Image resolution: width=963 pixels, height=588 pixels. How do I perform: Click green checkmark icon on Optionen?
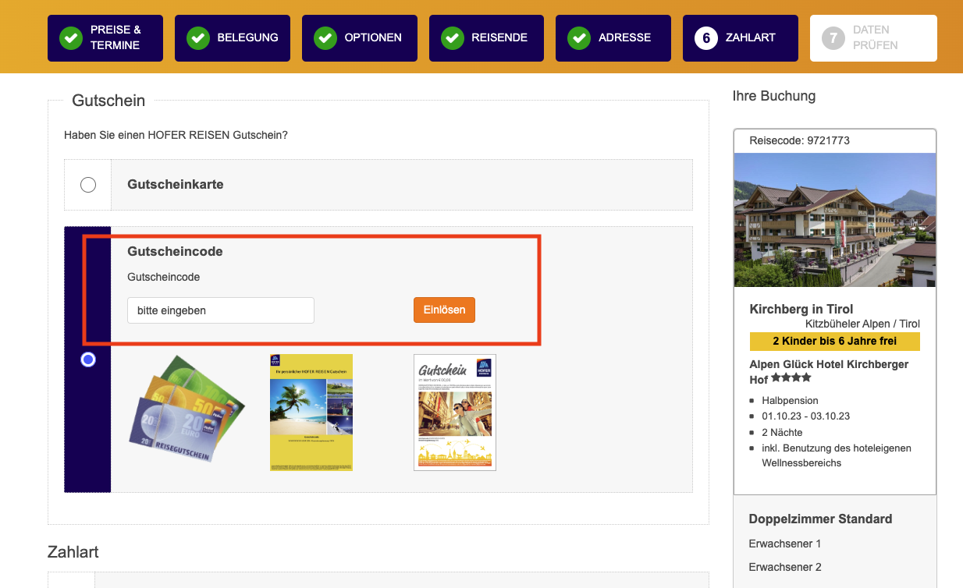(x=325, y=37)
